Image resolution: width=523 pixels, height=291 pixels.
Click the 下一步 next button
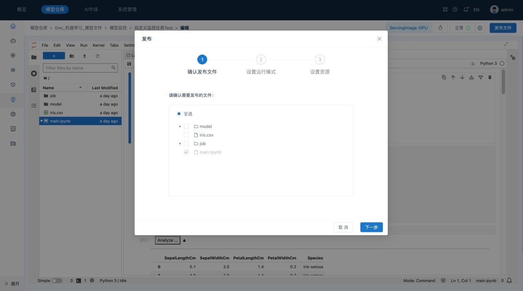(371, 227)
